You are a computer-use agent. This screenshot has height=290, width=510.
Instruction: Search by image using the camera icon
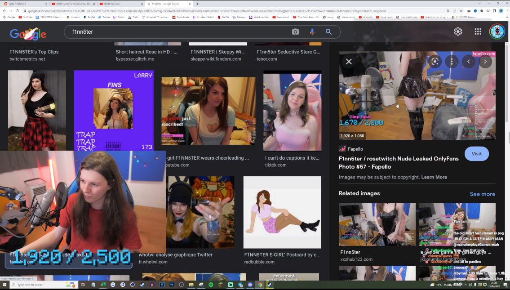coord(295,31)
